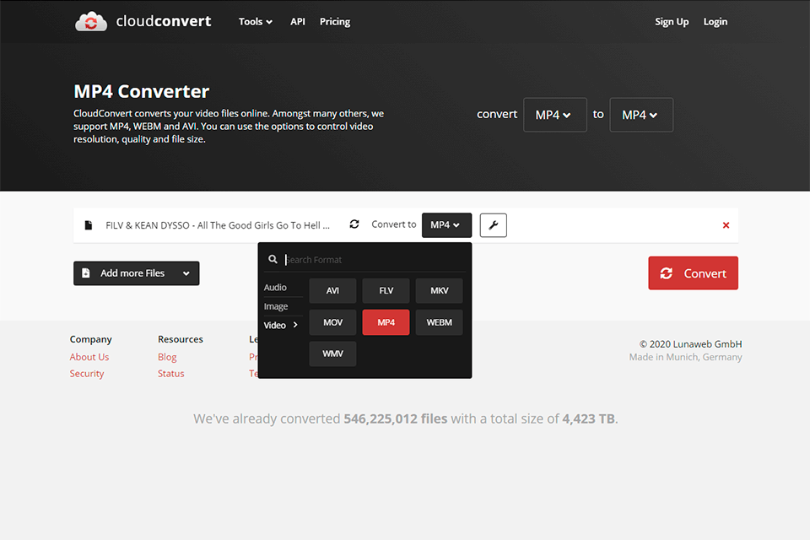This screenshot has height=540, width=810.
Task: Click the Login link
Action: click(715, 22)
